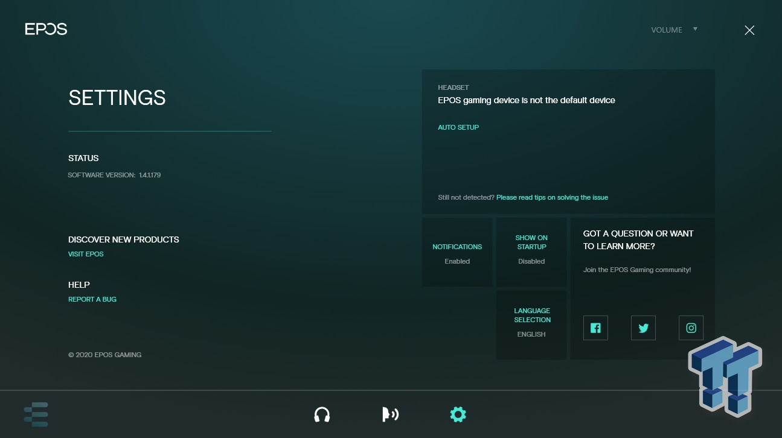Open the headphones audio settings tab
The height and width of the screenshot is (438, 782).
tap(322, 414)
